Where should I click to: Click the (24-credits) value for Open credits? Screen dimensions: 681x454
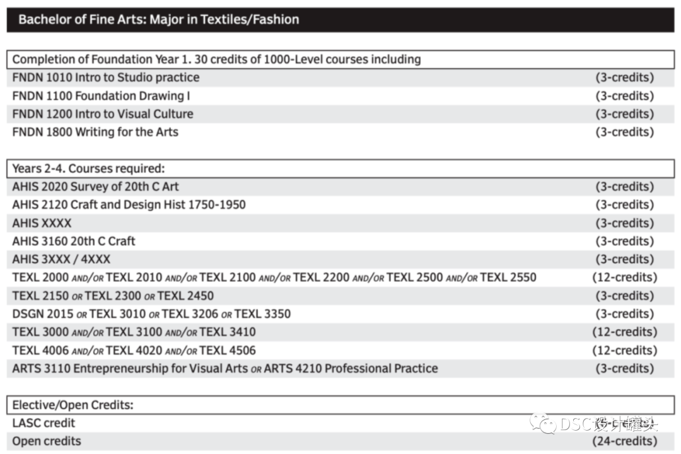(624, 441)
